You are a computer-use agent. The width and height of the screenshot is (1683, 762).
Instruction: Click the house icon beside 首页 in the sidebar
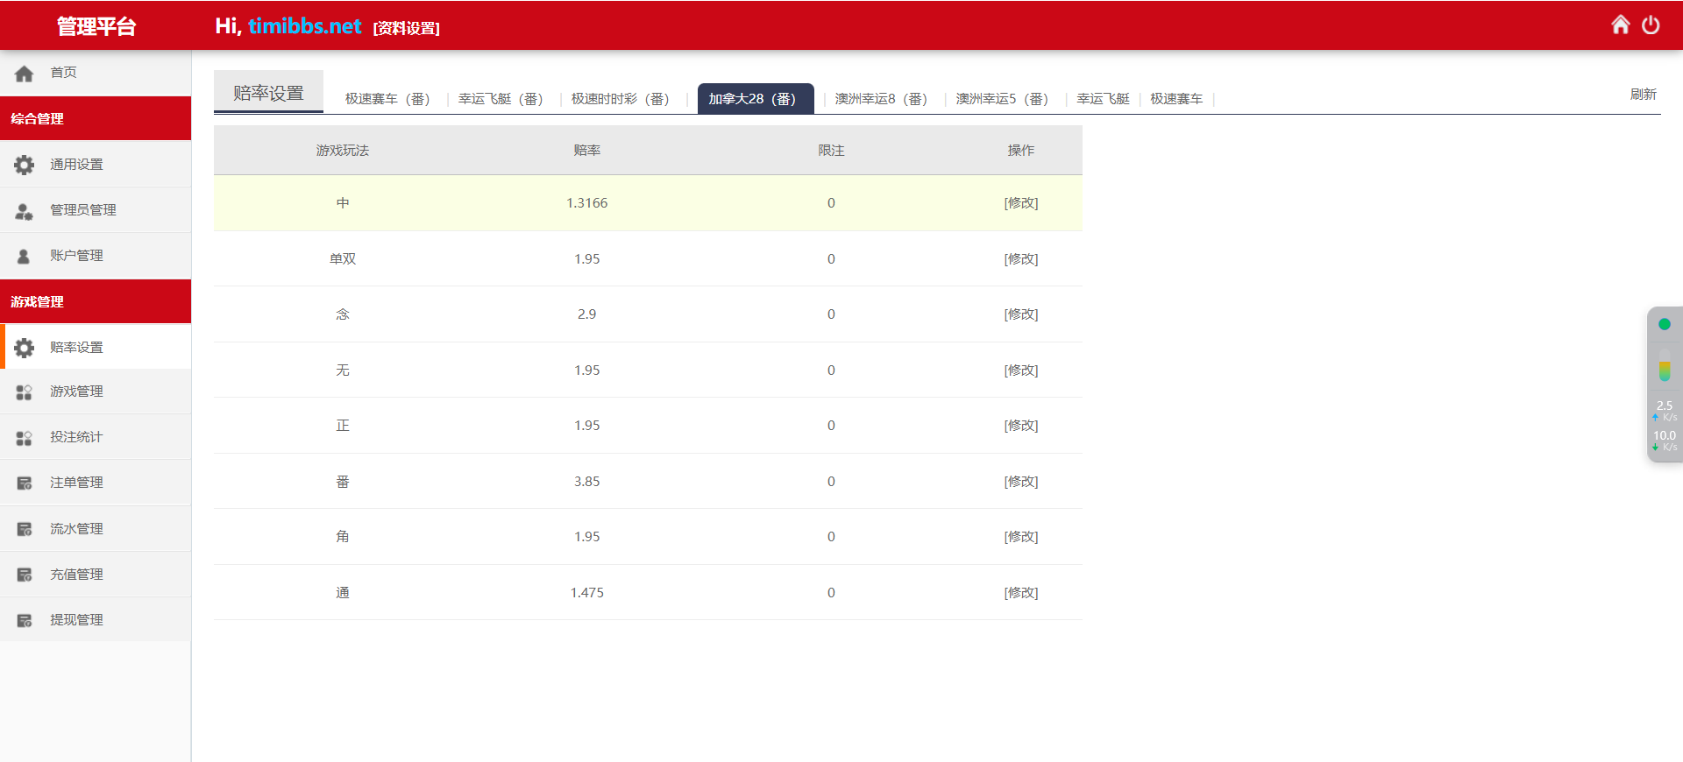(x=25, y=74)
